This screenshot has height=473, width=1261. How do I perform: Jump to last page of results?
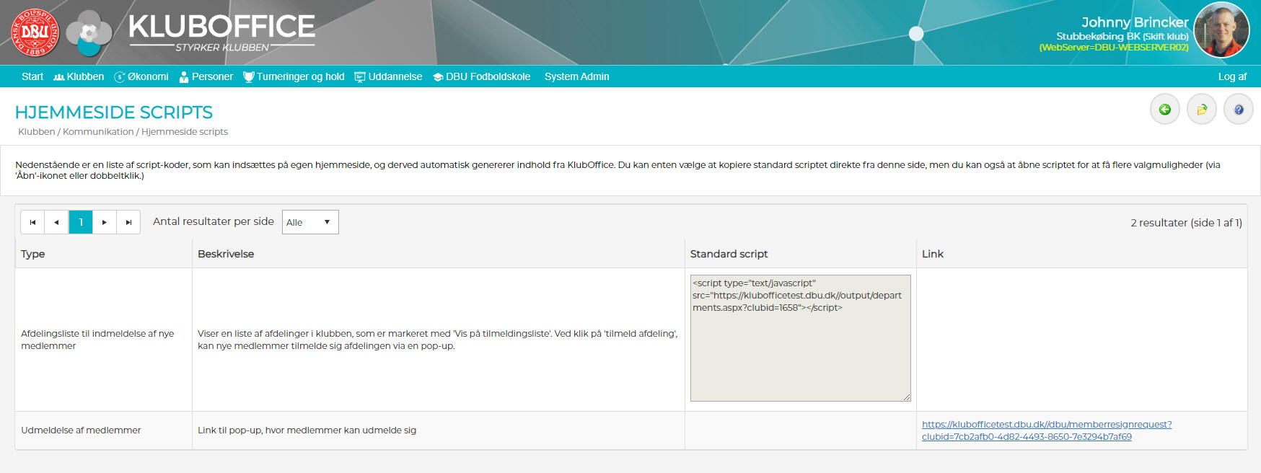point(128,222)
